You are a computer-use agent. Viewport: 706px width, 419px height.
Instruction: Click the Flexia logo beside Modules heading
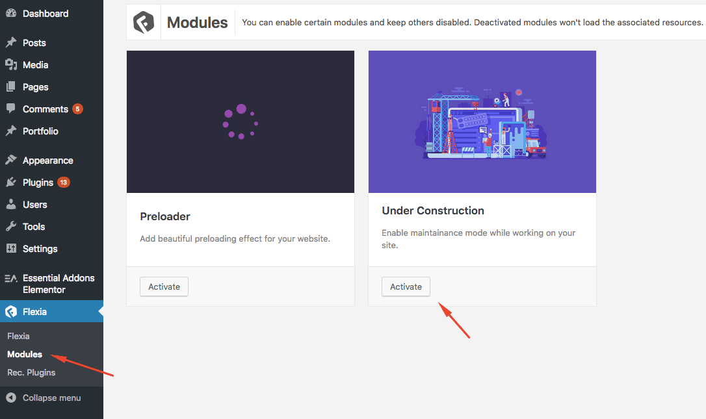coord(144,22)
